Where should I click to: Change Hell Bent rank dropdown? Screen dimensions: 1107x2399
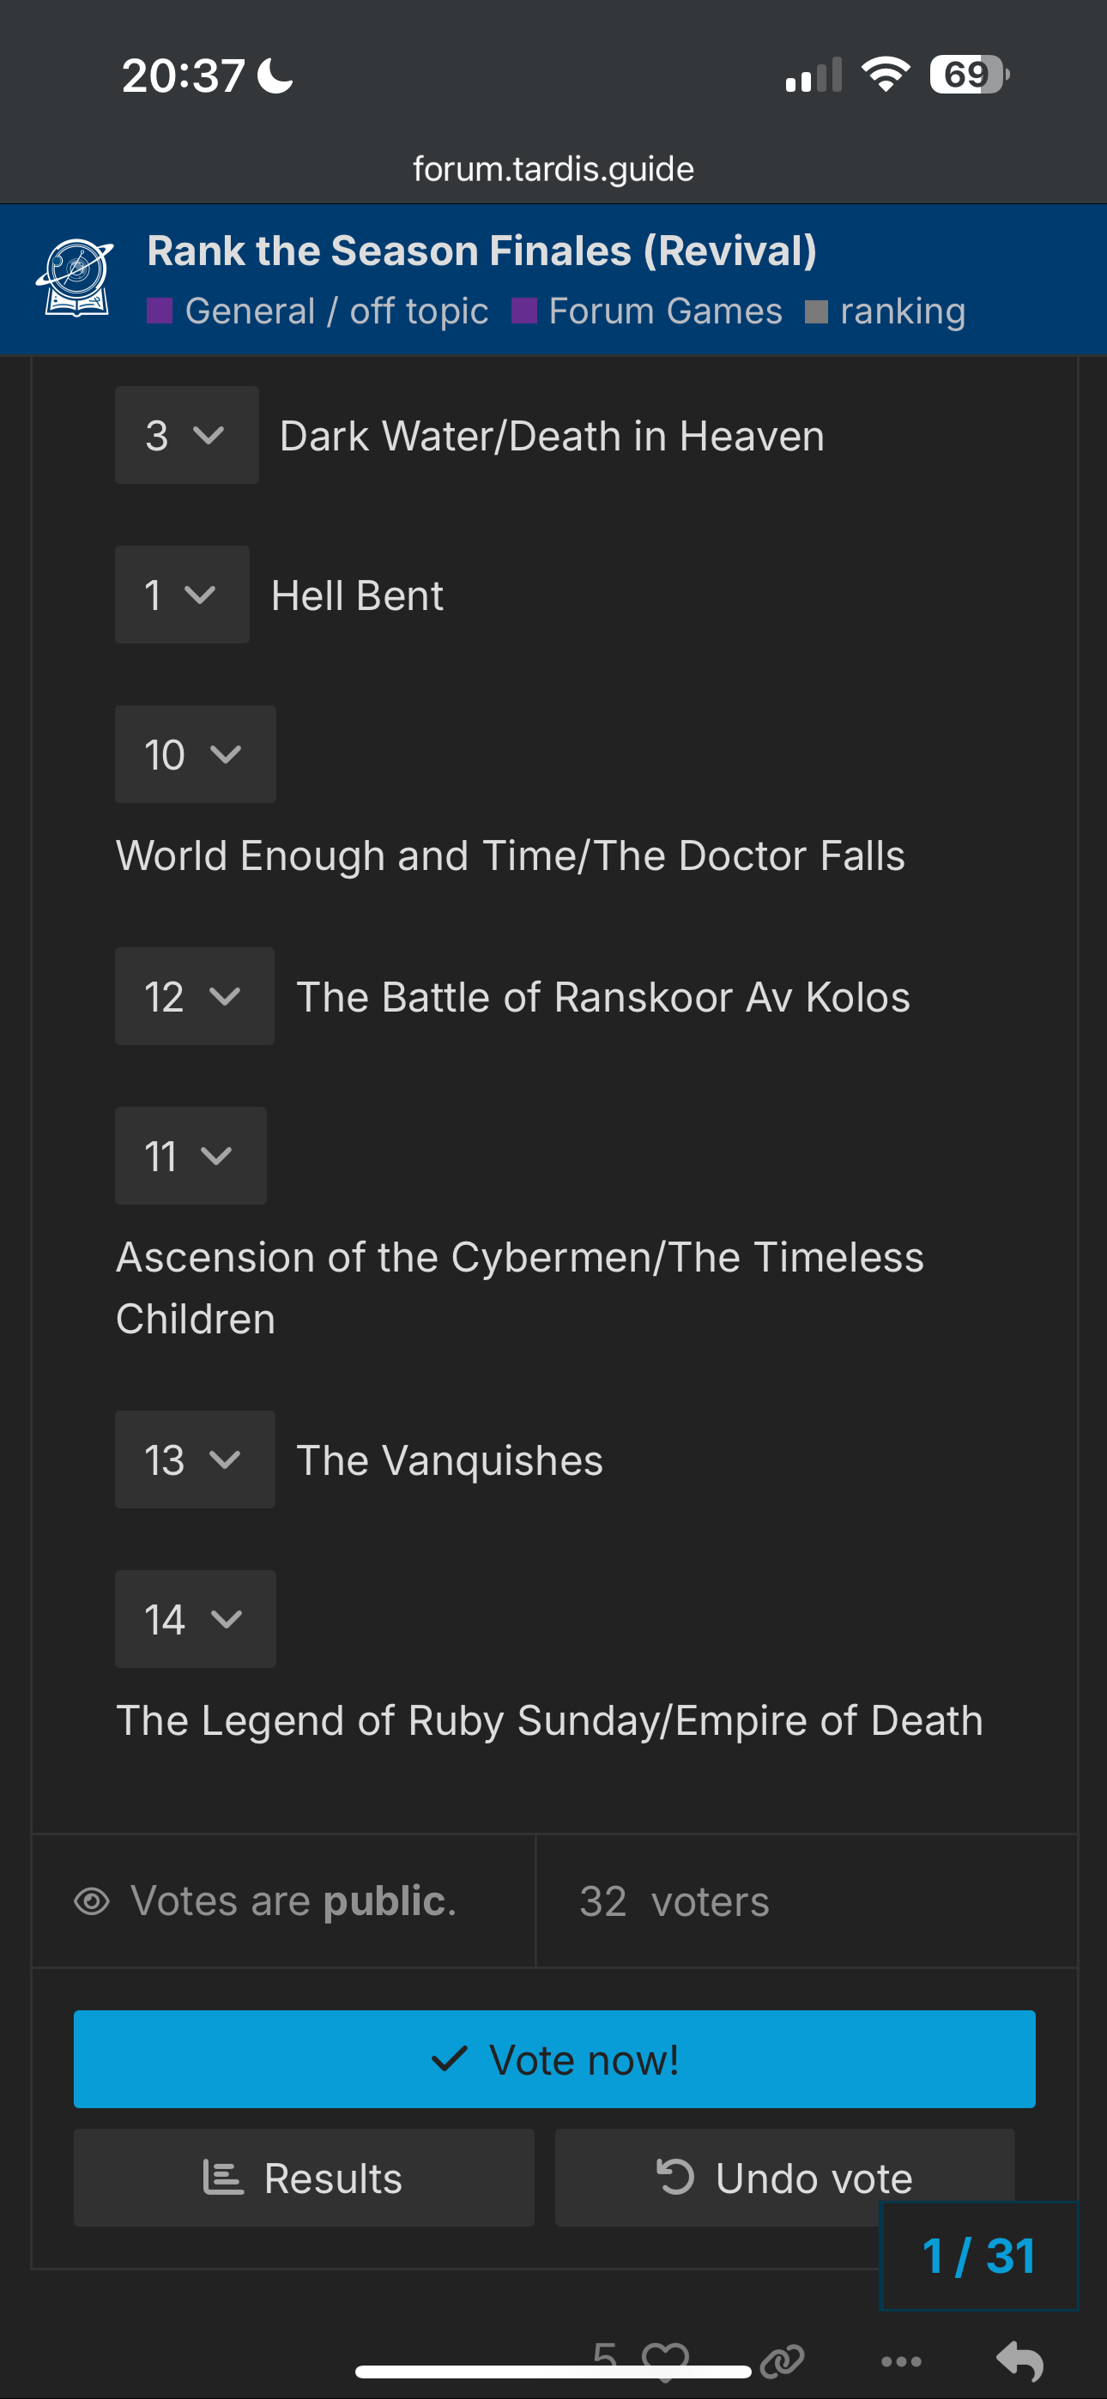182,594
